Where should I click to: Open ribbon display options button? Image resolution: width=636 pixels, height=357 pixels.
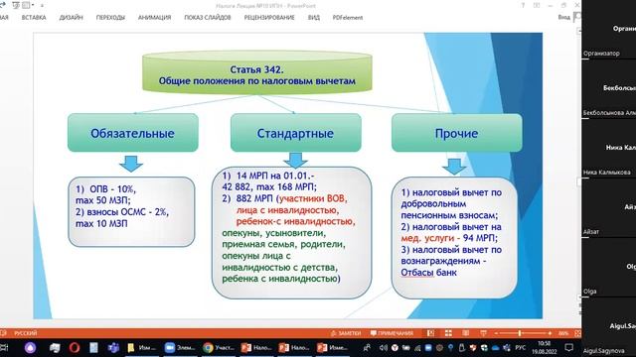click(537, 5)
